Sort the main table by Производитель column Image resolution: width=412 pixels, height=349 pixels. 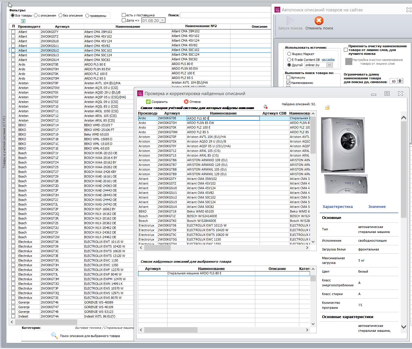click(x=29, y=27)
